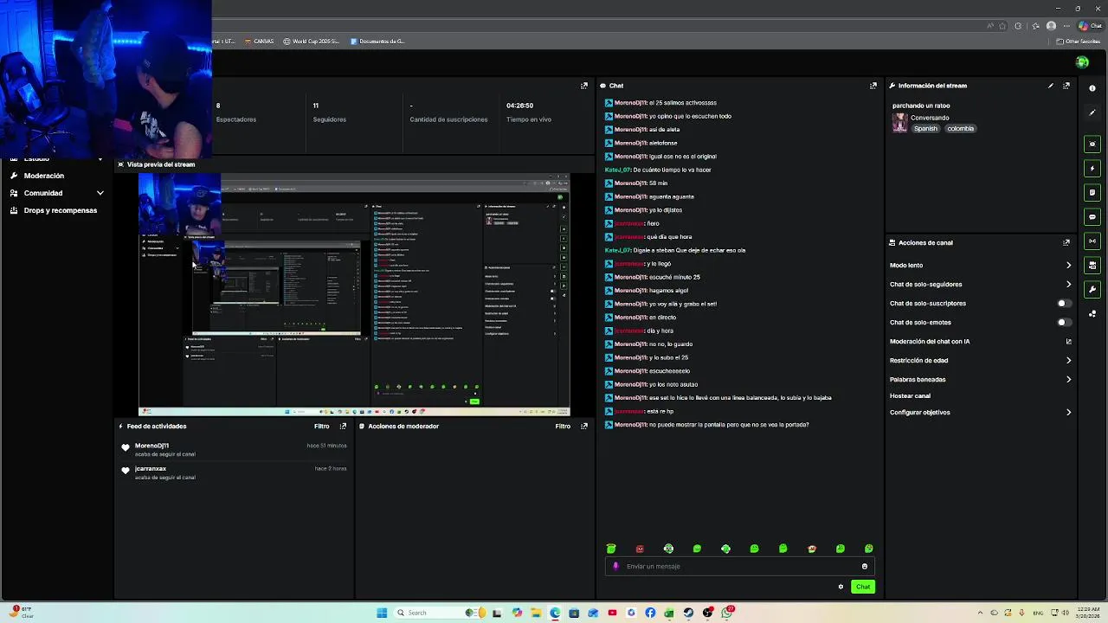
Task: Click the Enviar un mensaje input field
Action: 738,566
